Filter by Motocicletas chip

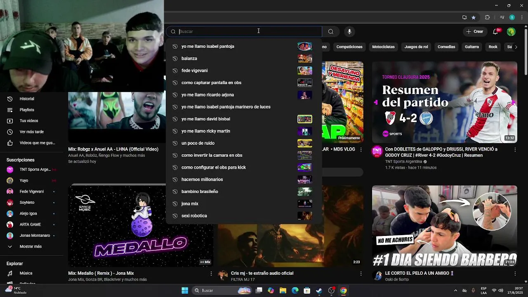[x=383, y=47]
